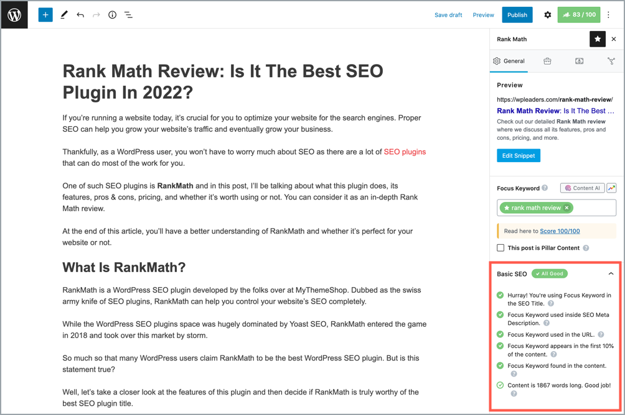Open the settings gear icon
Viewport: 625px width, 415px height.
click(x=547, y=15)
